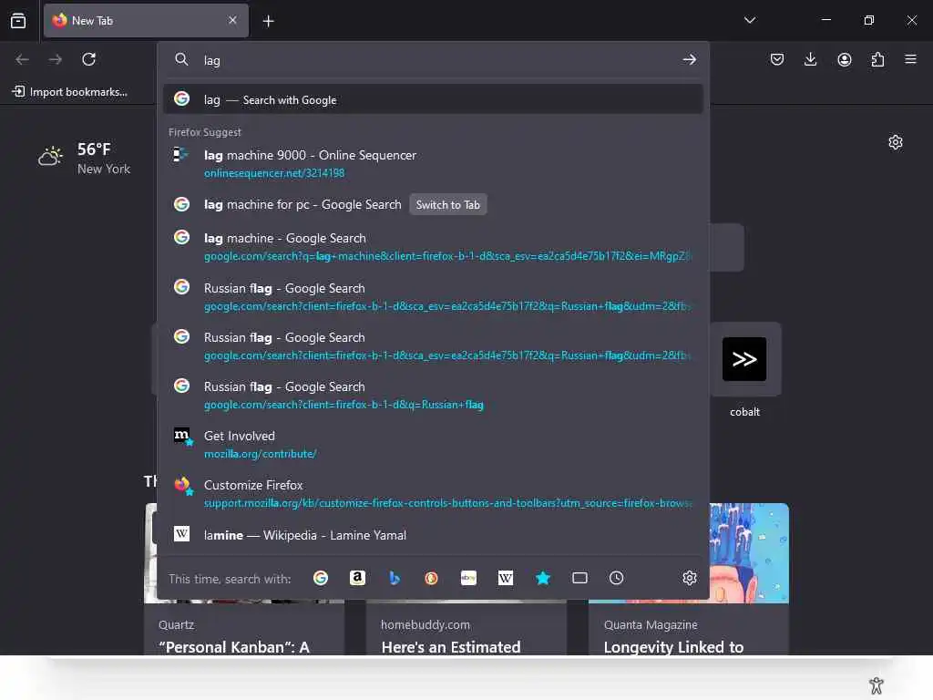Search this time with Wikipedia icon
This screenshot has width=933, height=700.
point(505,578)
